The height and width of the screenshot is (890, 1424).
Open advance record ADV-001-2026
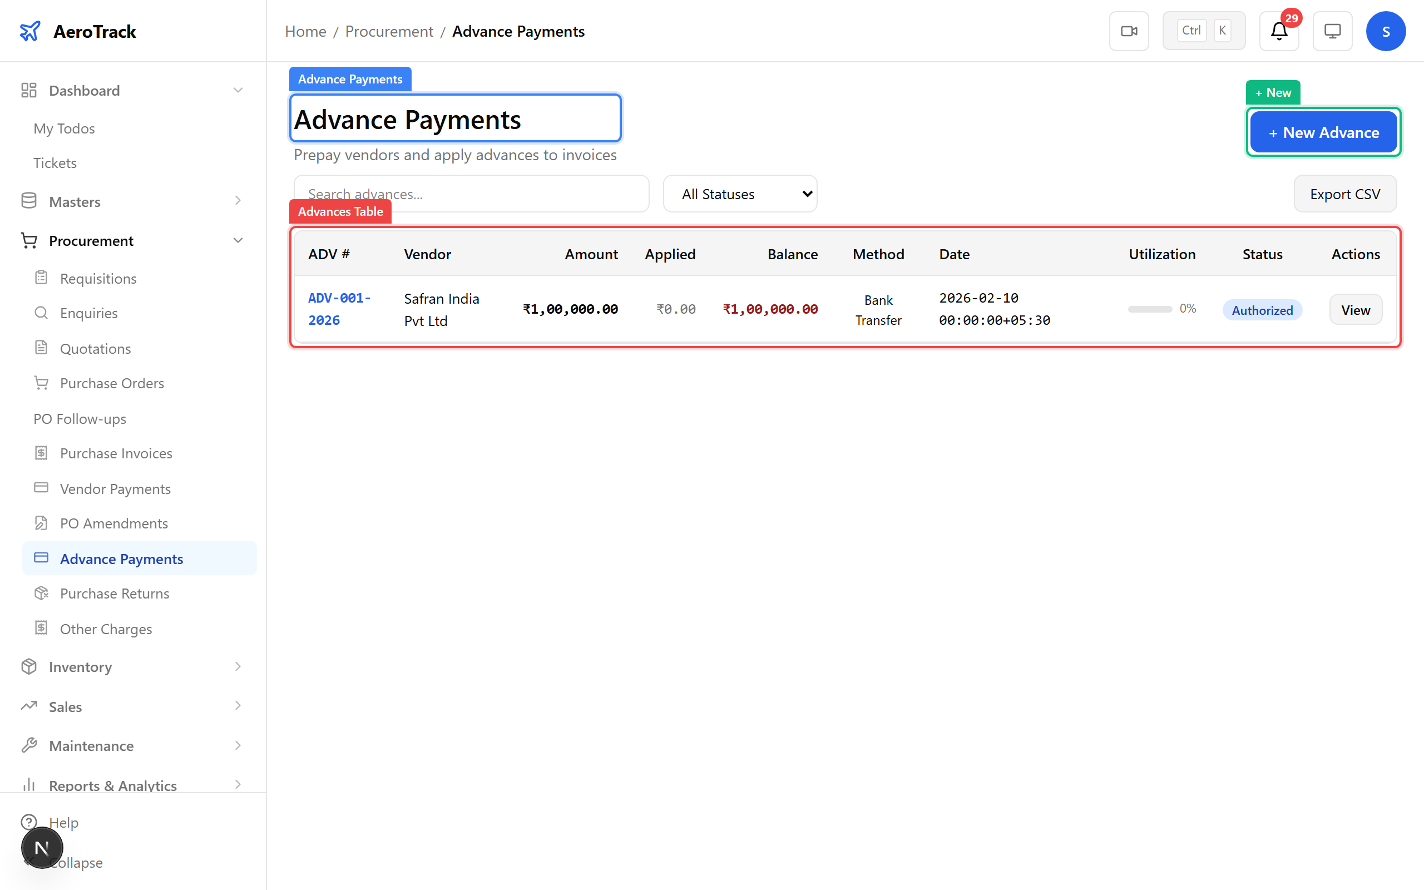point(339,308)
